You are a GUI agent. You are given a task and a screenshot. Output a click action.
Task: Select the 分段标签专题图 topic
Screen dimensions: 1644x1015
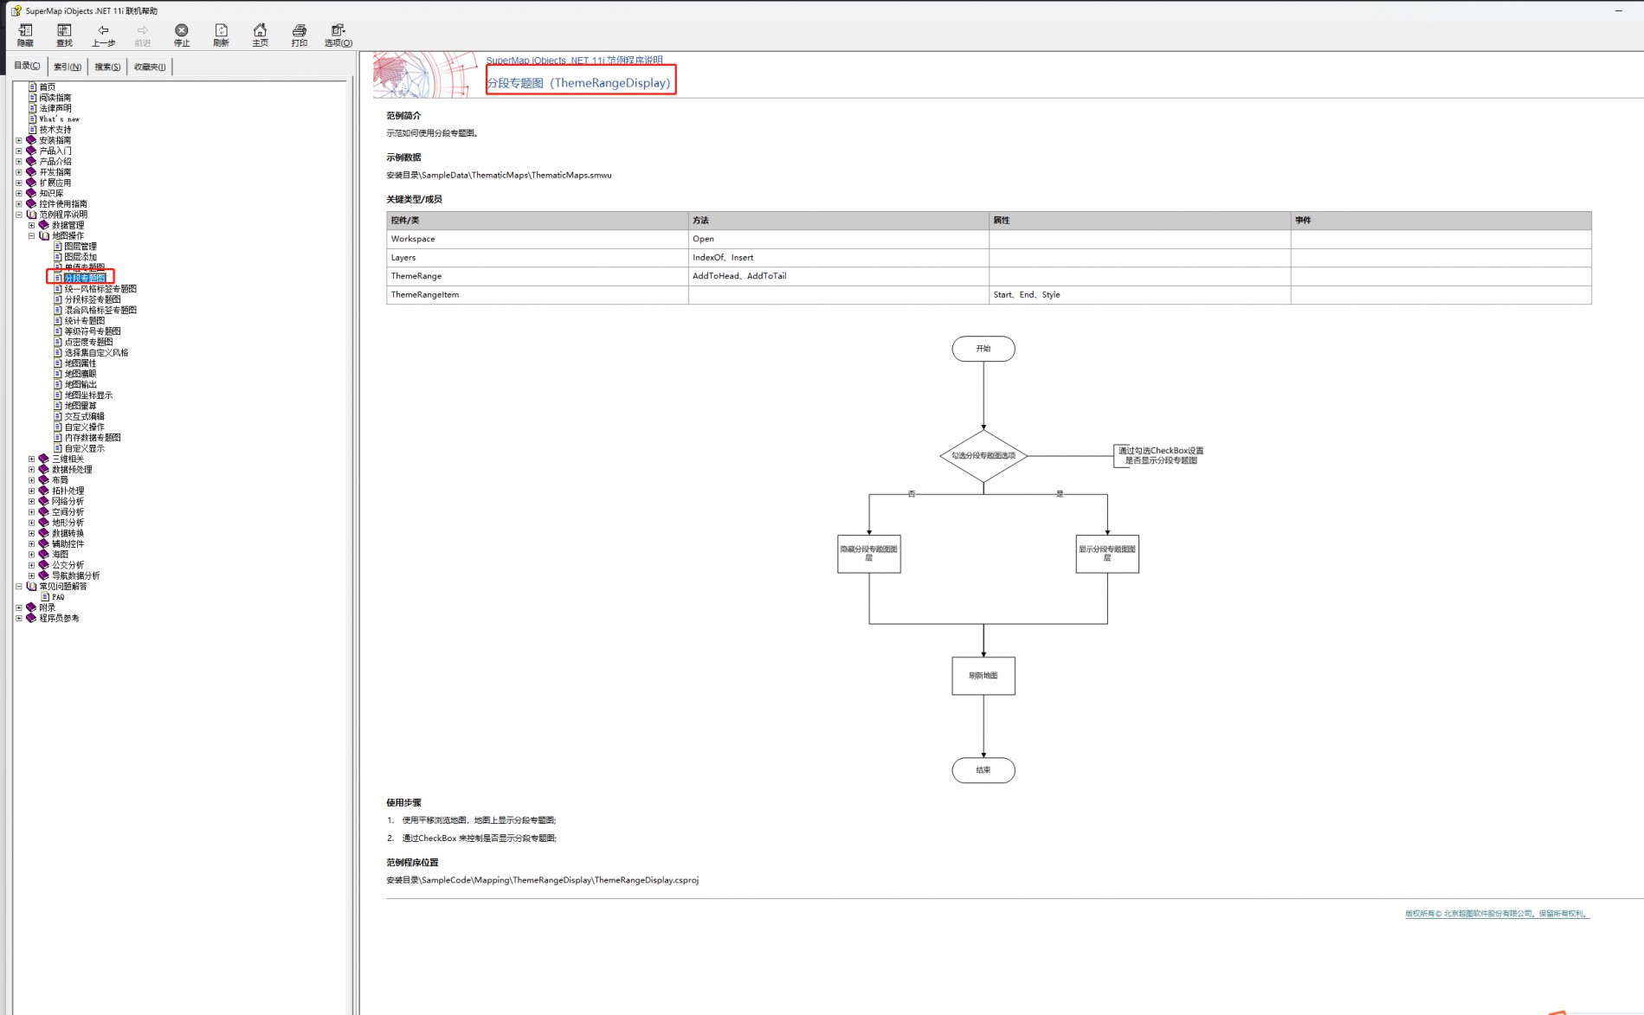tap(93, 299)
